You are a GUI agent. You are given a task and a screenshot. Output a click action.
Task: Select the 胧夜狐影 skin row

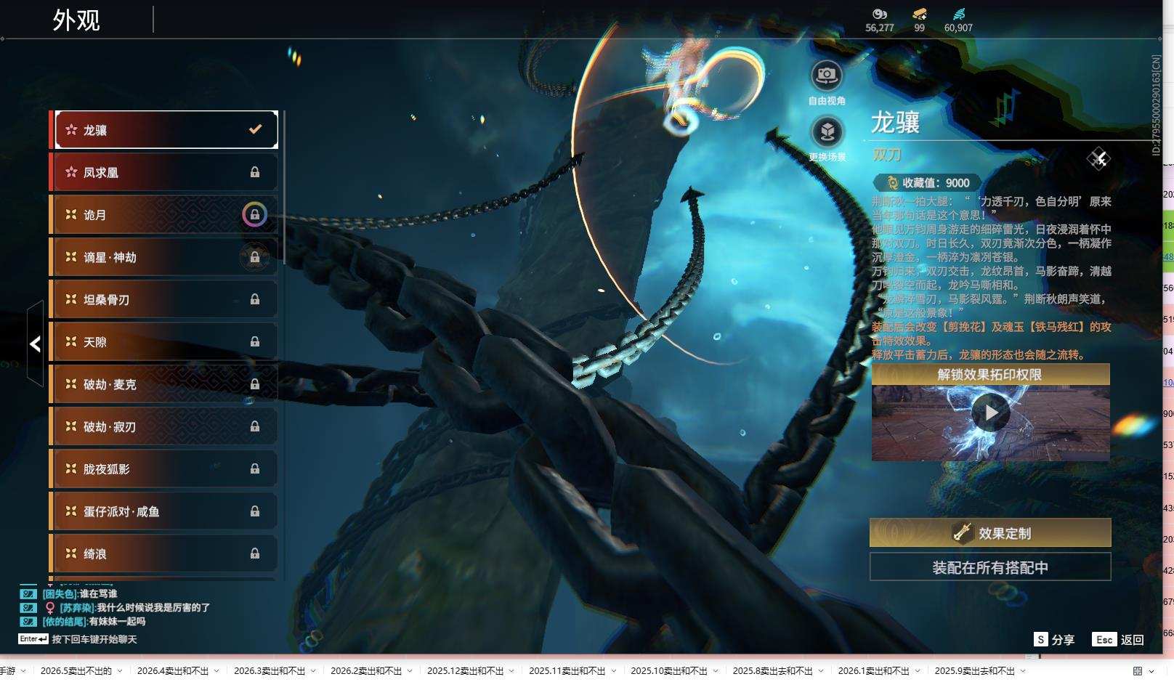tap(163, 469)
